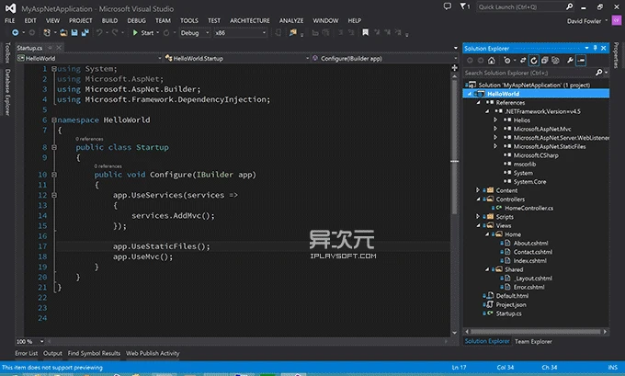Image resolution: width=625 pixels, height=376 pixels.
Task: Click the split editor handle above scrollbar
Action: (454, 68)
